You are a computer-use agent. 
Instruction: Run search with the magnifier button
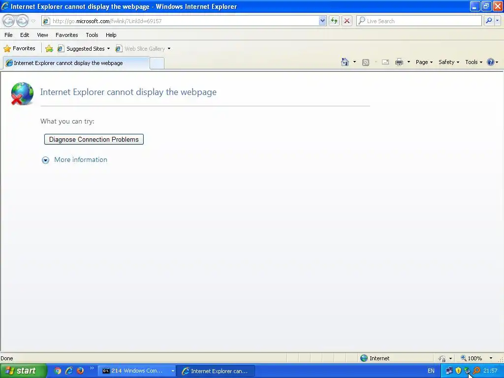489,21
